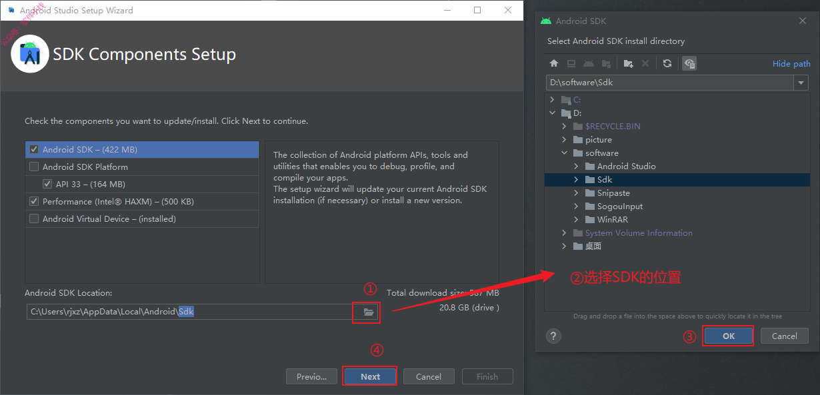Expand the C: drive node
The width and height of the screenshot is (820, 395).
click(552, 100)
